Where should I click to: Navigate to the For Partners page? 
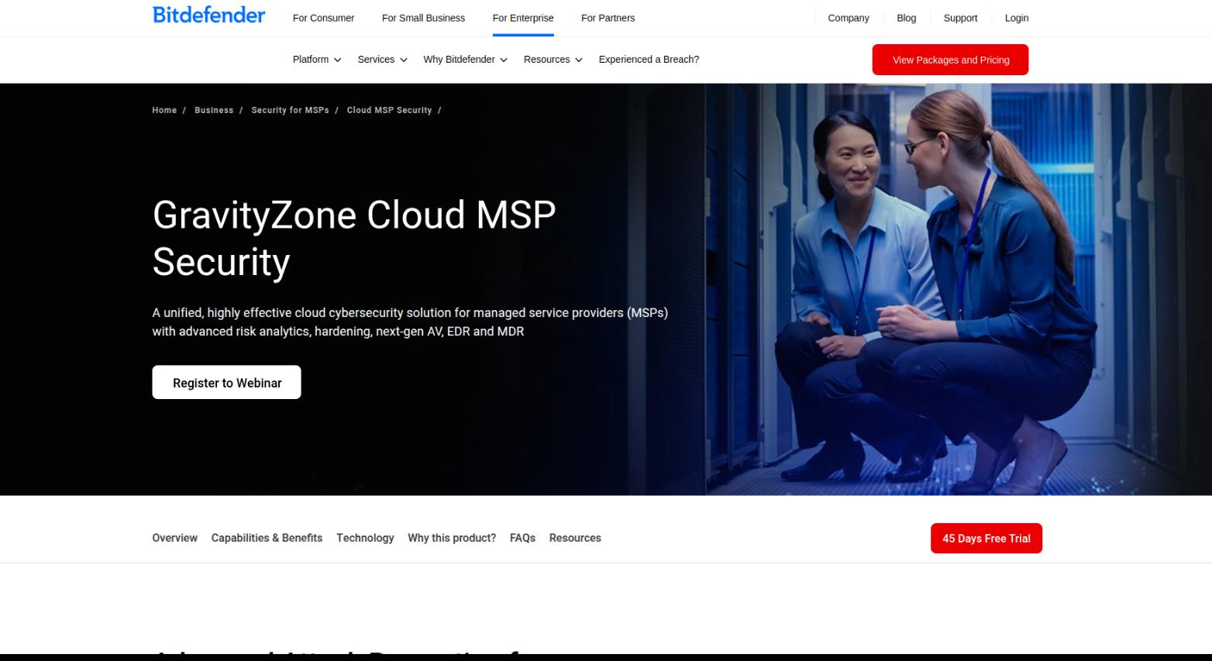608,18
